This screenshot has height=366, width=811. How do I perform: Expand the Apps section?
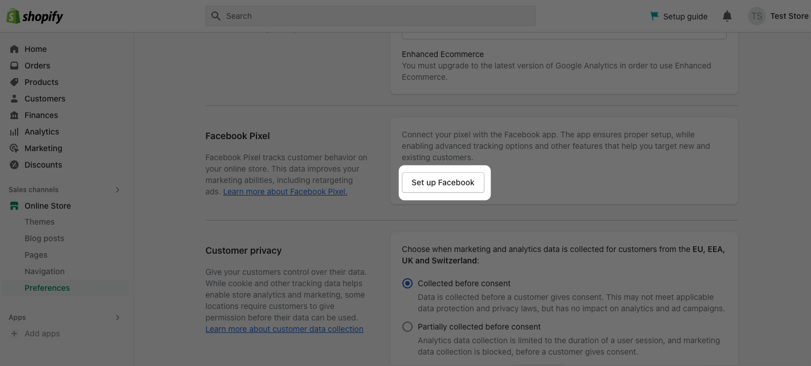pos(117,318)
